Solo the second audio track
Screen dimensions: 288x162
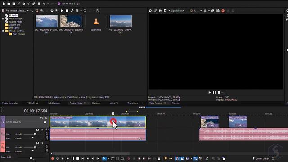[42, 143]
